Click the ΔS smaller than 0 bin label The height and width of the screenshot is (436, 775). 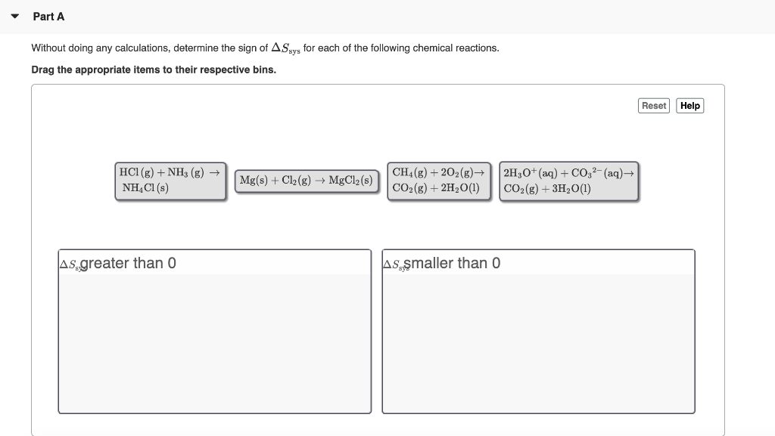pyautogui.click(x=442, y=263)
